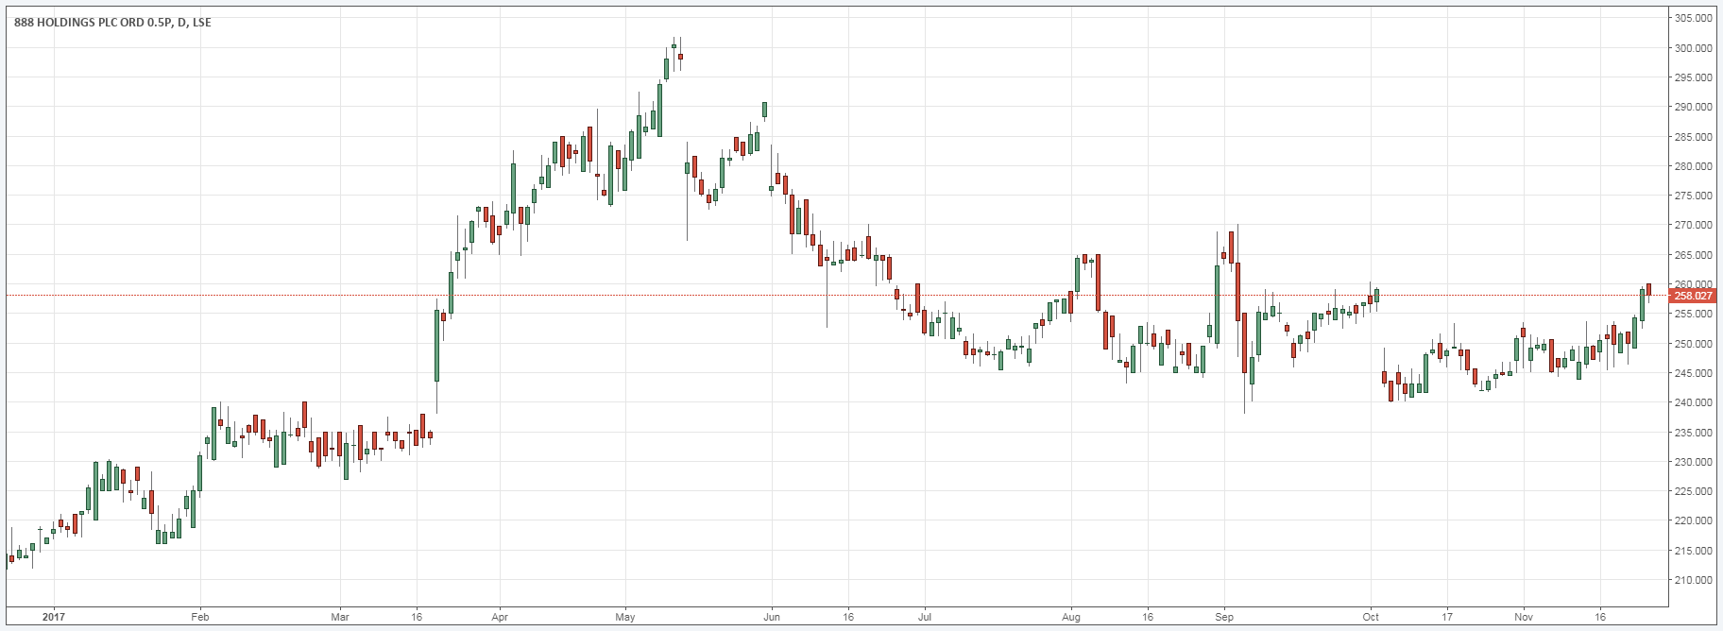Screen dimensions: 1723x631
Task: Select the 2017 label on time axis
Action: coord(55,617)
